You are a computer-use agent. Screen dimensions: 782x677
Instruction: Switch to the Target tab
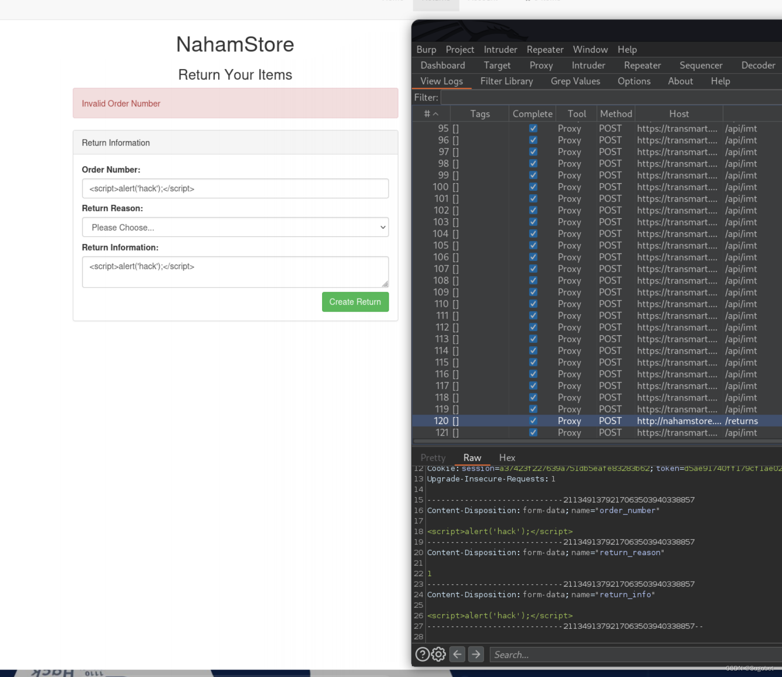tap(497, 65)
